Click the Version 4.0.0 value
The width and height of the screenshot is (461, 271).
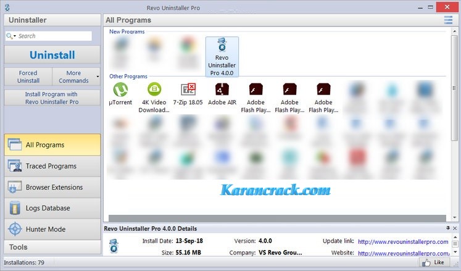[265, 241]
